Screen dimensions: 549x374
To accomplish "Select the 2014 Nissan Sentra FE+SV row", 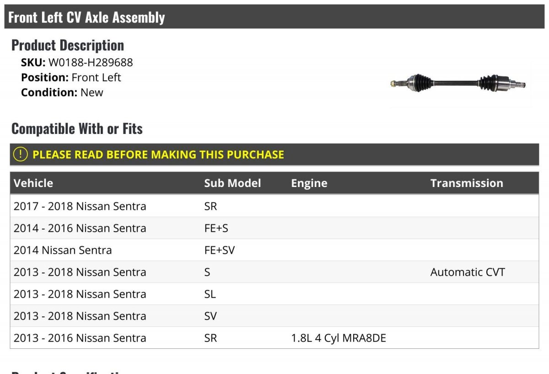I will tap(63, 251).
